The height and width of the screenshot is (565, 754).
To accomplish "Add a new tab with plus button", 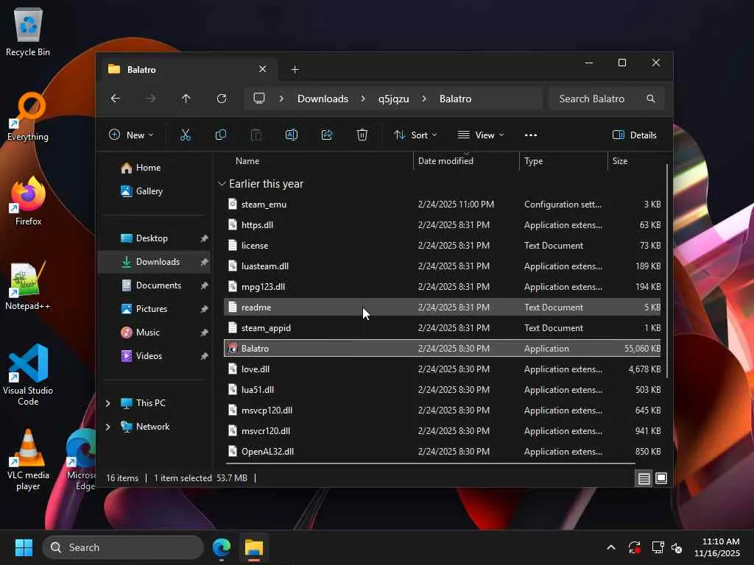I will point(295,70).
